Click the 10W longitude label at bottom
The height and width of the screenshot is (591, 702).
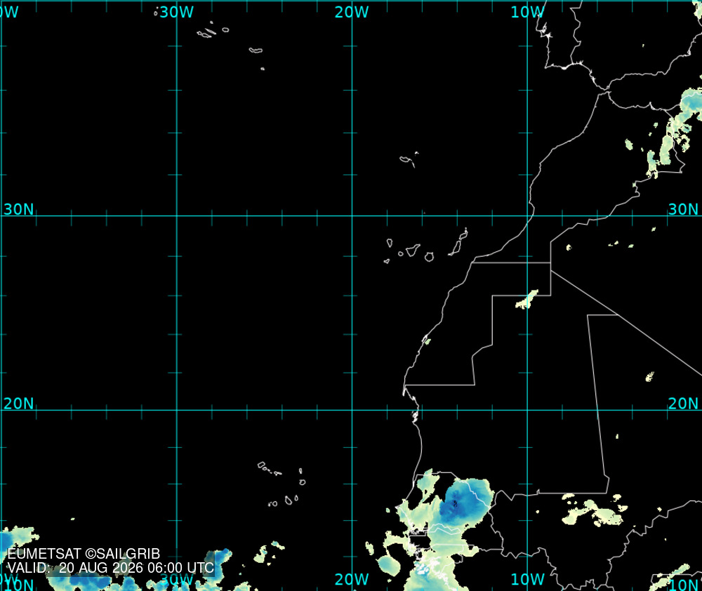pyautogui.click(x=527, y=579)
